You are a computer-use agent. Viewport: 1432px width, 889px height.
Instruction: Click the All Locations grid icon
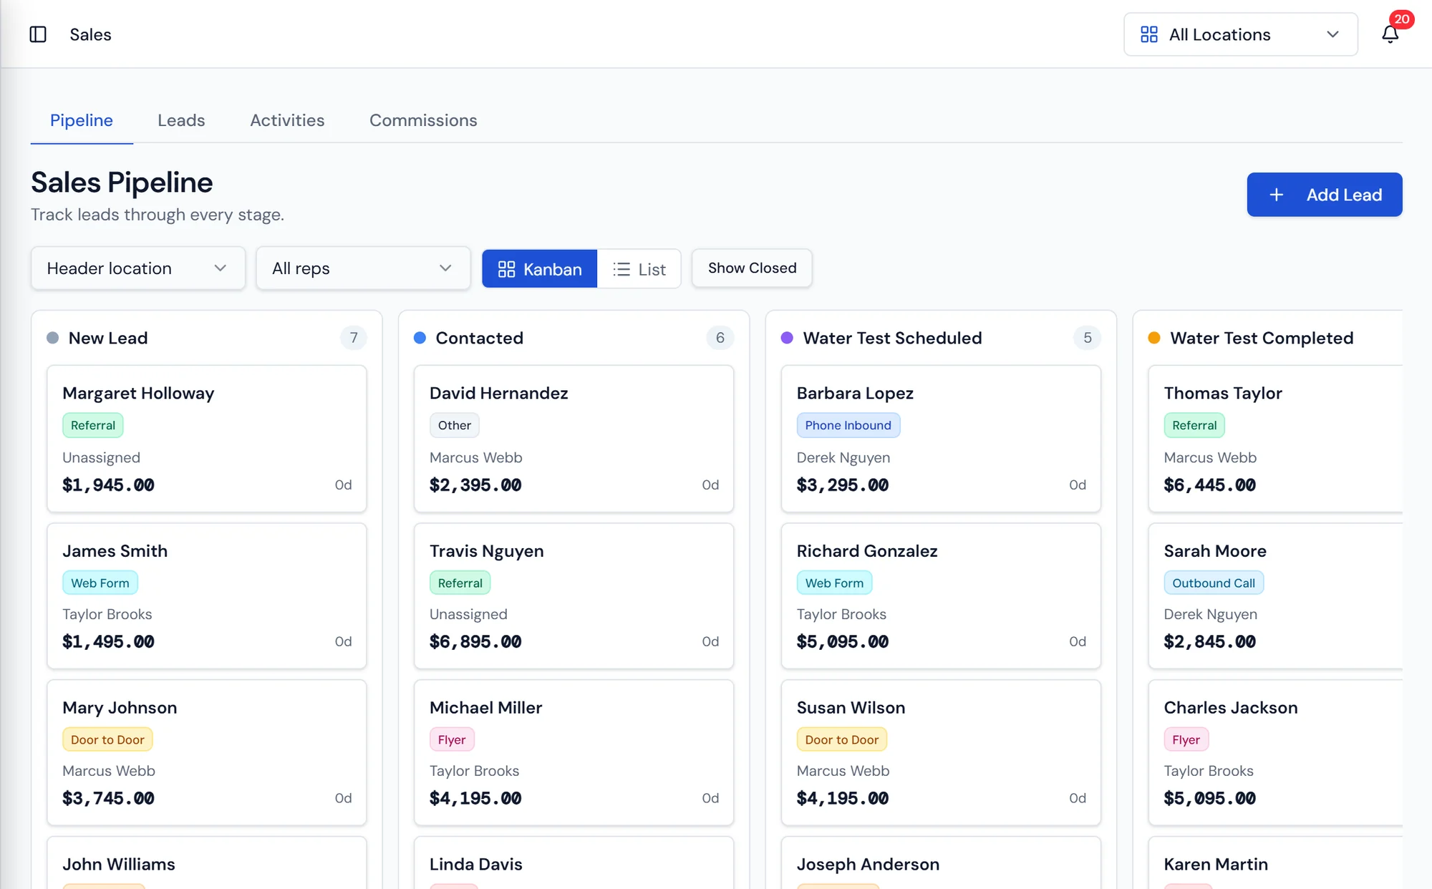tap(1149, 34)
